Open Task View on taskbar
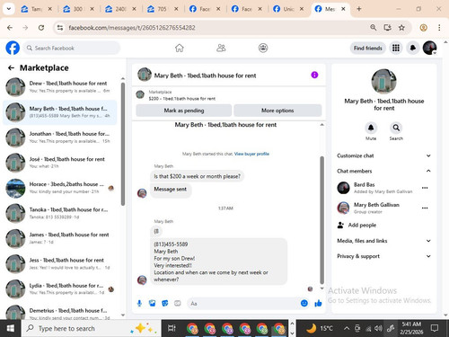Screen dimensions: 449x337 [x=172, y=329]
